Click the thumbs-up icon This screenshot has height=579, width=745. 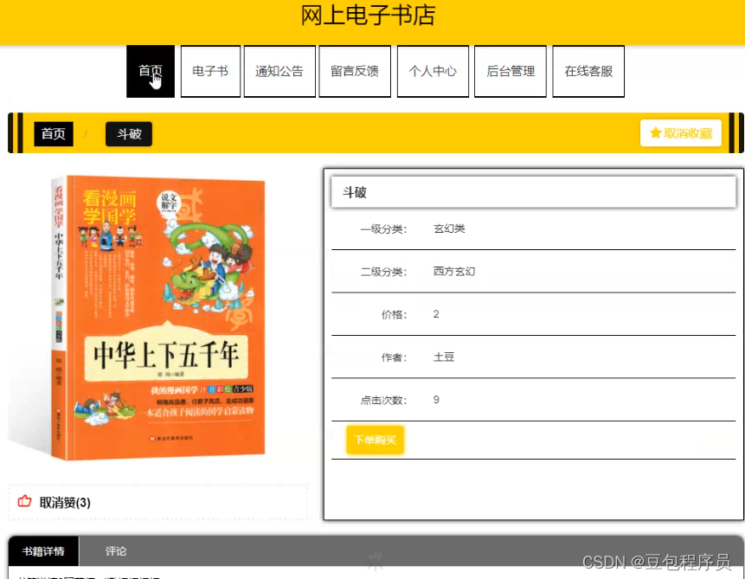click(25, 501)
